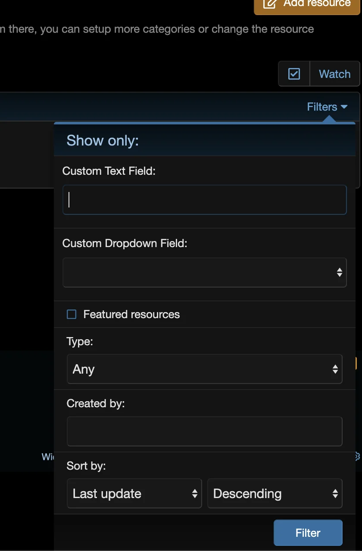Click the Sort by: label
This screenshot has width=362, height=551.
(86, 466)
